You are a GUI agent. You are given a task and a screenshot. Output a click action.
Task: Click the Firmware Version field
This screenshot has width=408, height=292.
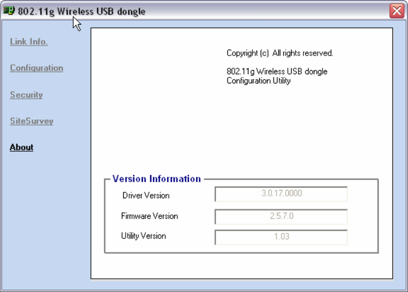pyautogui.click(x=281, y=216)
